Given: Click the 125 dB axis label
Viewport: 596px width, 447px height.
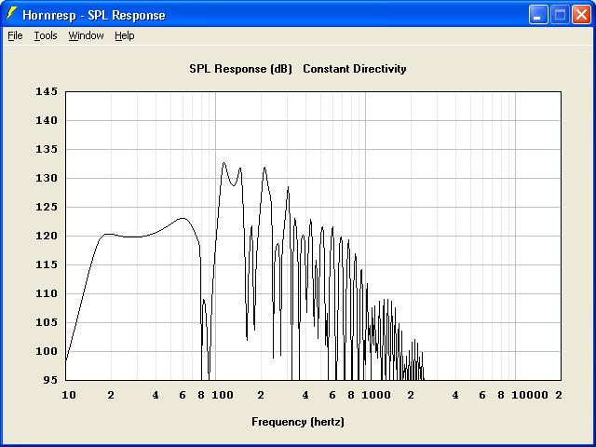Looking at the screenshot, I should [x=47, y=207].
